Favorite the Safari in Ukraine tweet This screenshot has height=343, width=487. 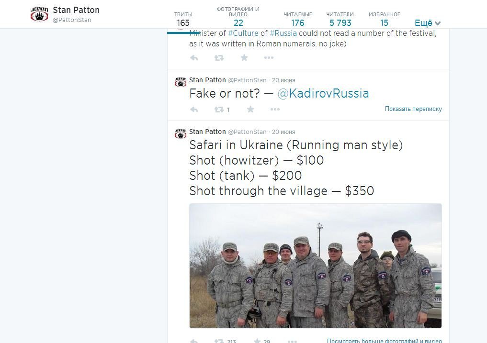[x=257, y=341]
